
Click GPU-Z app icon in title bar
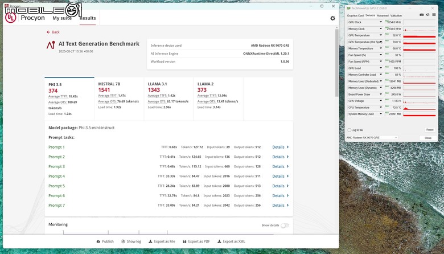click(348, 8)
